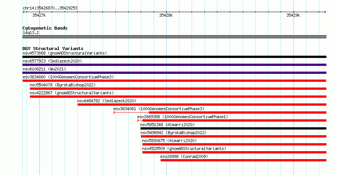Select the red nsv6484782 variant bar
The image size is (337, 175).
pos(202,105)
